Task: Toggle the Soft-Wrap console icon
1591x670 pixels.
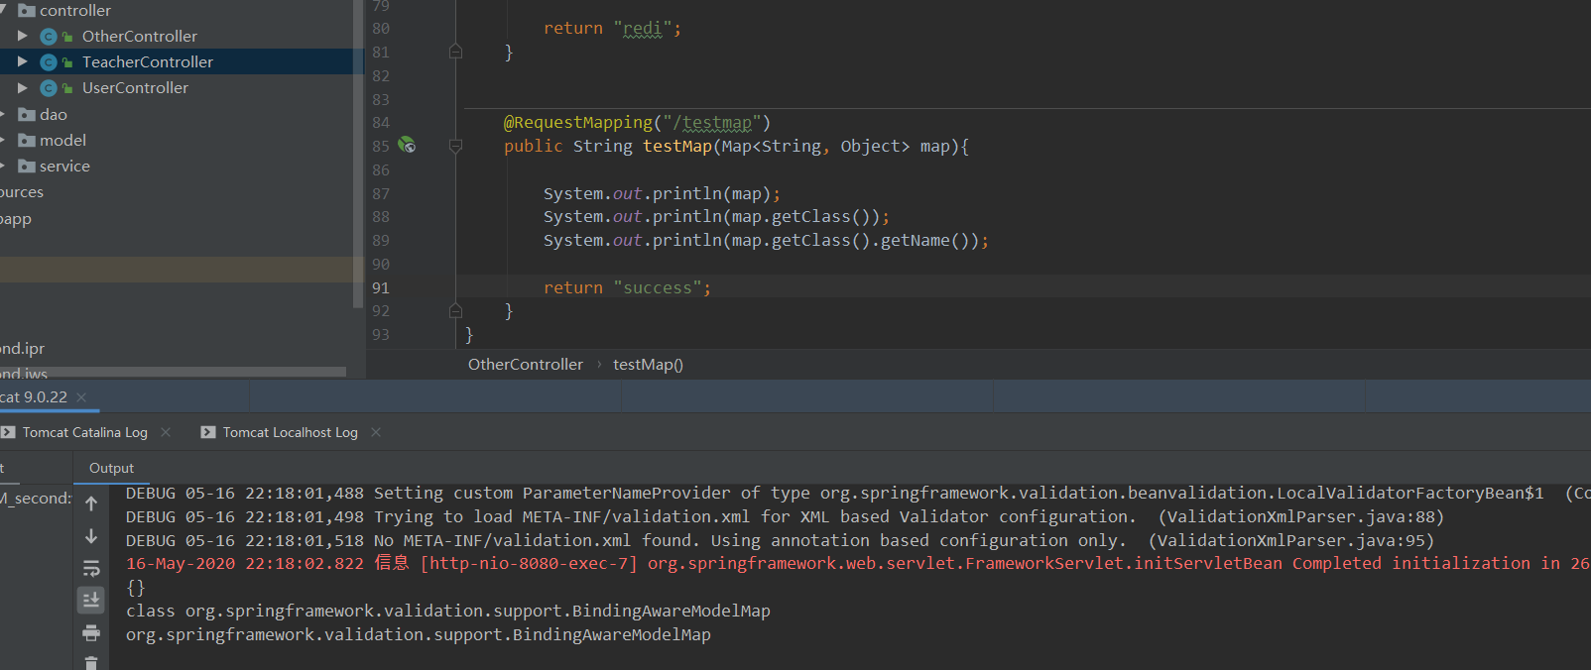Action: [91, 568]
